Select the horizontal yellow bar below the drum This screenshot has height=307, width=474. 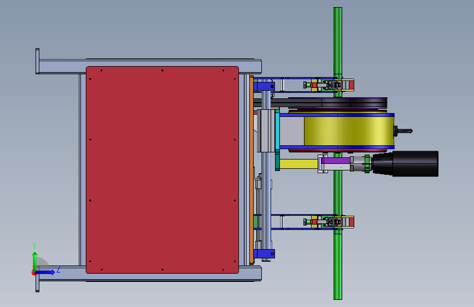click(299, 164)
